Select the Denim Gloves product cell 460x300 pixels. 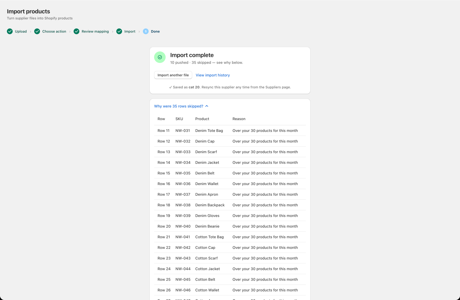point(207,216)
